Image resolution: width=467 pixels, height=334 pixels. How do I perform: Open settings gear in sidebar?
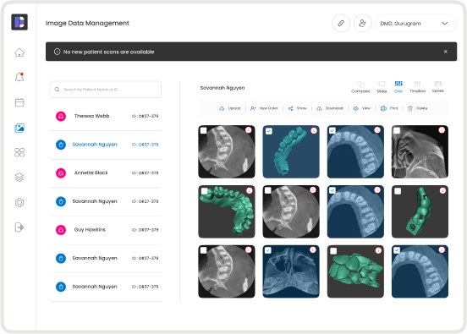(19, 202)
